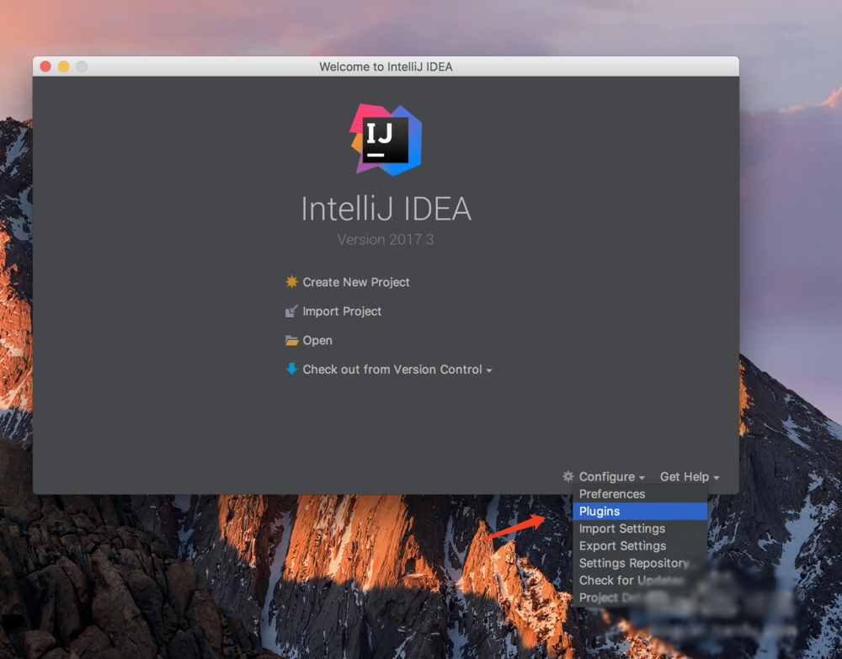Click the Configure gear icon

pos(567,476)
